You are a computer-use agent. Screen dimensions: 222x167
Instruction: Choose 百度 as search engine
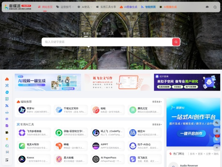pos(89,50)
